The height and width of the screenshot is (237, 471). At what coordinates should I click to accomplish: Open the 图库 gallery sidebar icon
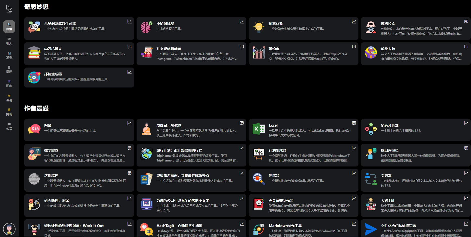(x=9, y=83)
